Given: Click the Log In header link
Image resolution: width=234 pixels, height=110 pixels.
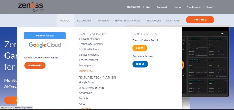Looking at the screenshot, I should (x=177, y=7).
